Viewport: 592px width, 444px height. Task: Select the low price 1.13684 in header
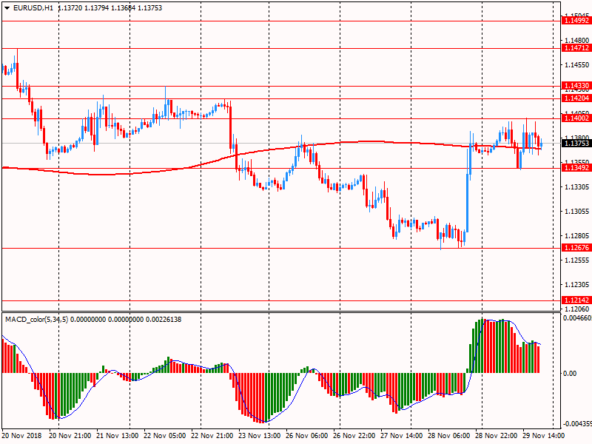123,8
